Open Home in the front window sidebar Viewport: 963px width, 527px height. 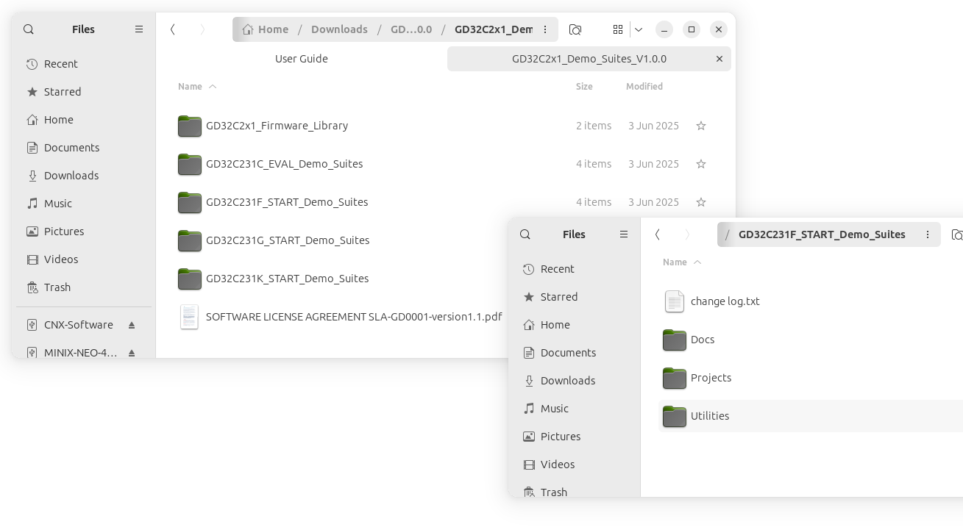pos(574,325)
